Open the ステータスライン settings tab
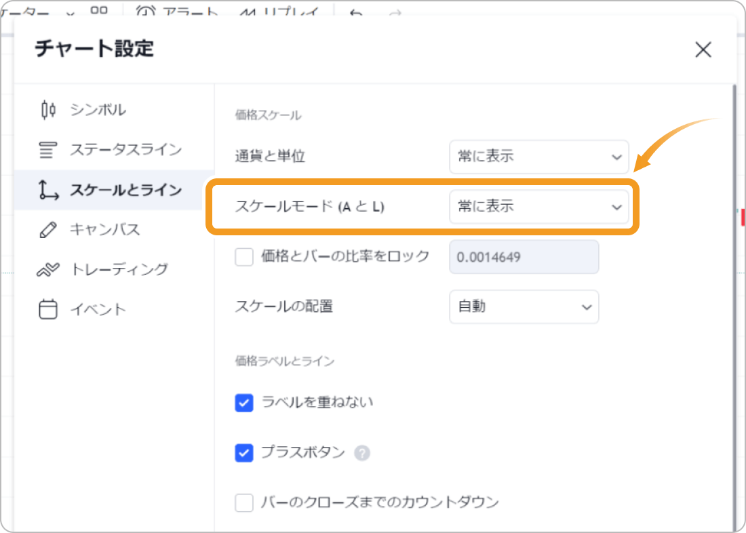The height and width of the screenshot is (533, 746). 114,150
